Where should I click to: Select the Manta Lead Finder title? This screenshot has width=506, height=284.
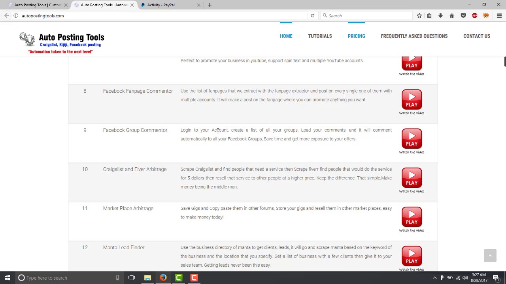pos(124,247)
